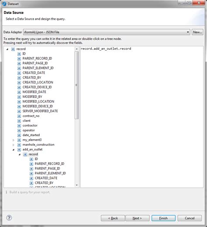Click the help question mark icon
The image size is (207, 227).
click(x=9, y=218)
